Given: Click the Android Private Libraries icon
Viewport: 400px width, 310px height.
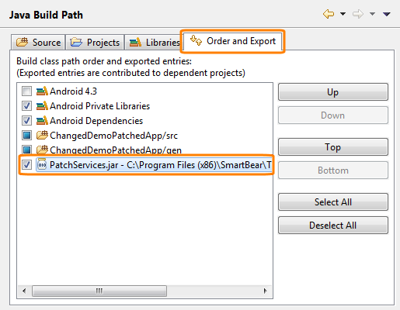Looking at the screenshot, I should pyautogui.click(x=42, y=105).
